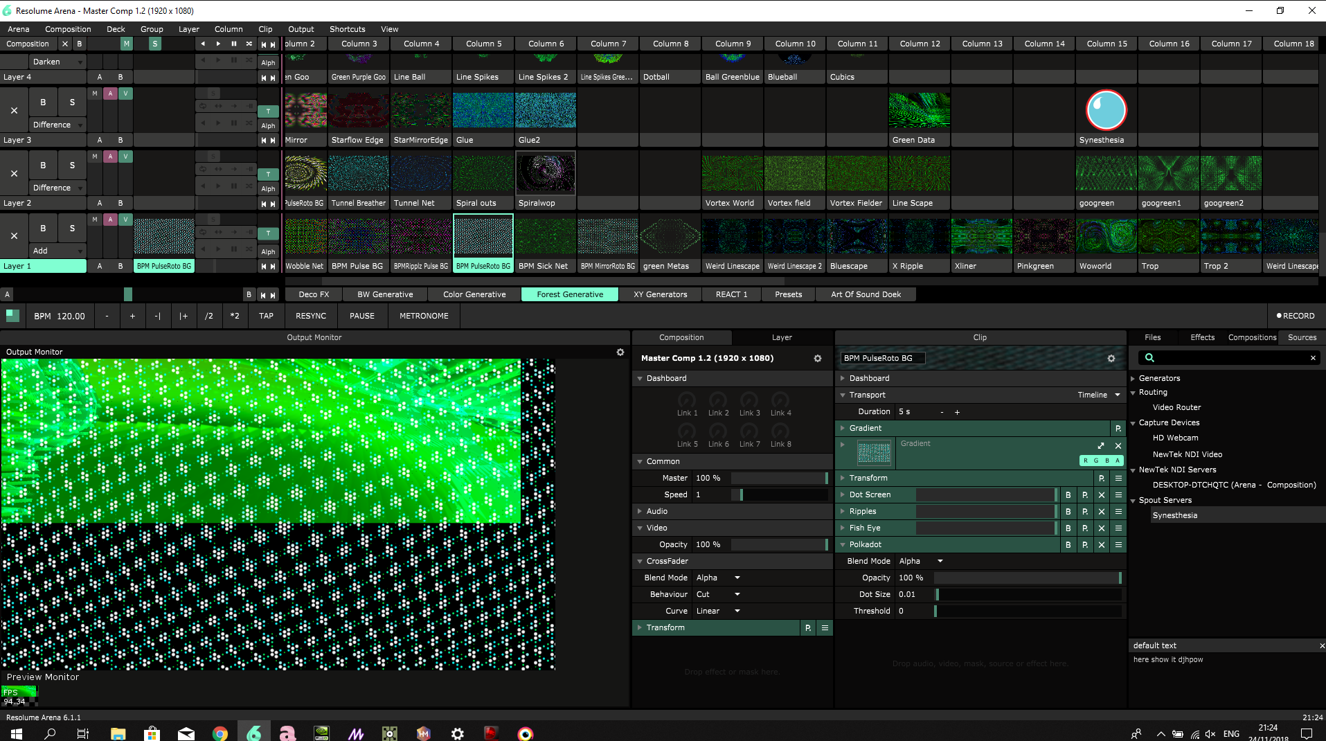Click the search magnifier icon in Sources panel
1326x741 pixels.
click(x=1149, y=358)
